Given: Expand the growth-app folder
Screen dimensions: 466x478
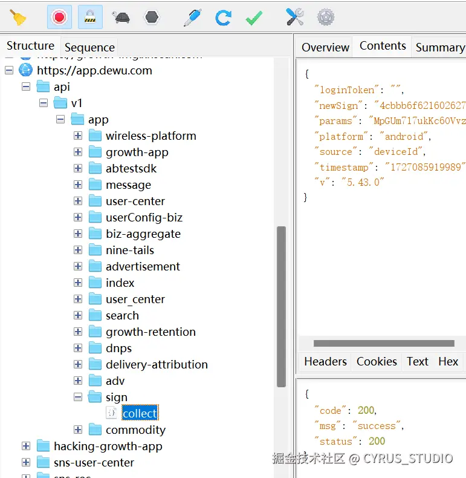Looking at the screenshot, I should [78, 152].
